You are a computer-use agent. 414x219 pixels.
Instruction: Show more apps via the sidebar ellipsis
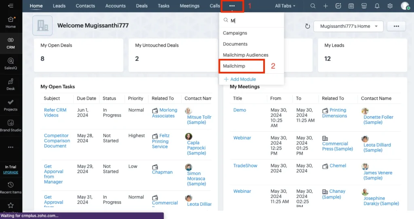pyautogui.click(x=11, y=147)
